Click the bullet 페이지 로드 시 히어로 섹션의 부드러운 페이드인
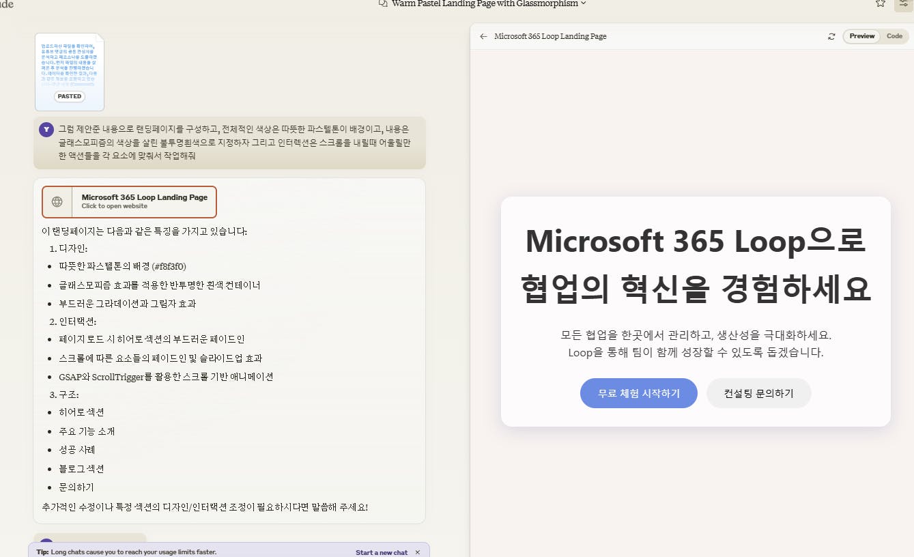Screen dimensions: 914x557 (152, 339)
